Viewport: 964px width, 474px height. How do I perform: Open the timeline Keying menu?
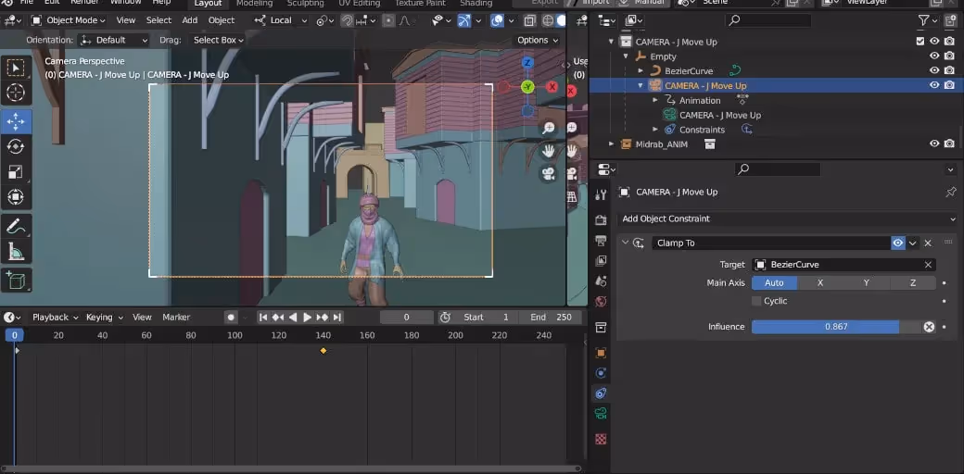(x=105, y=318)
